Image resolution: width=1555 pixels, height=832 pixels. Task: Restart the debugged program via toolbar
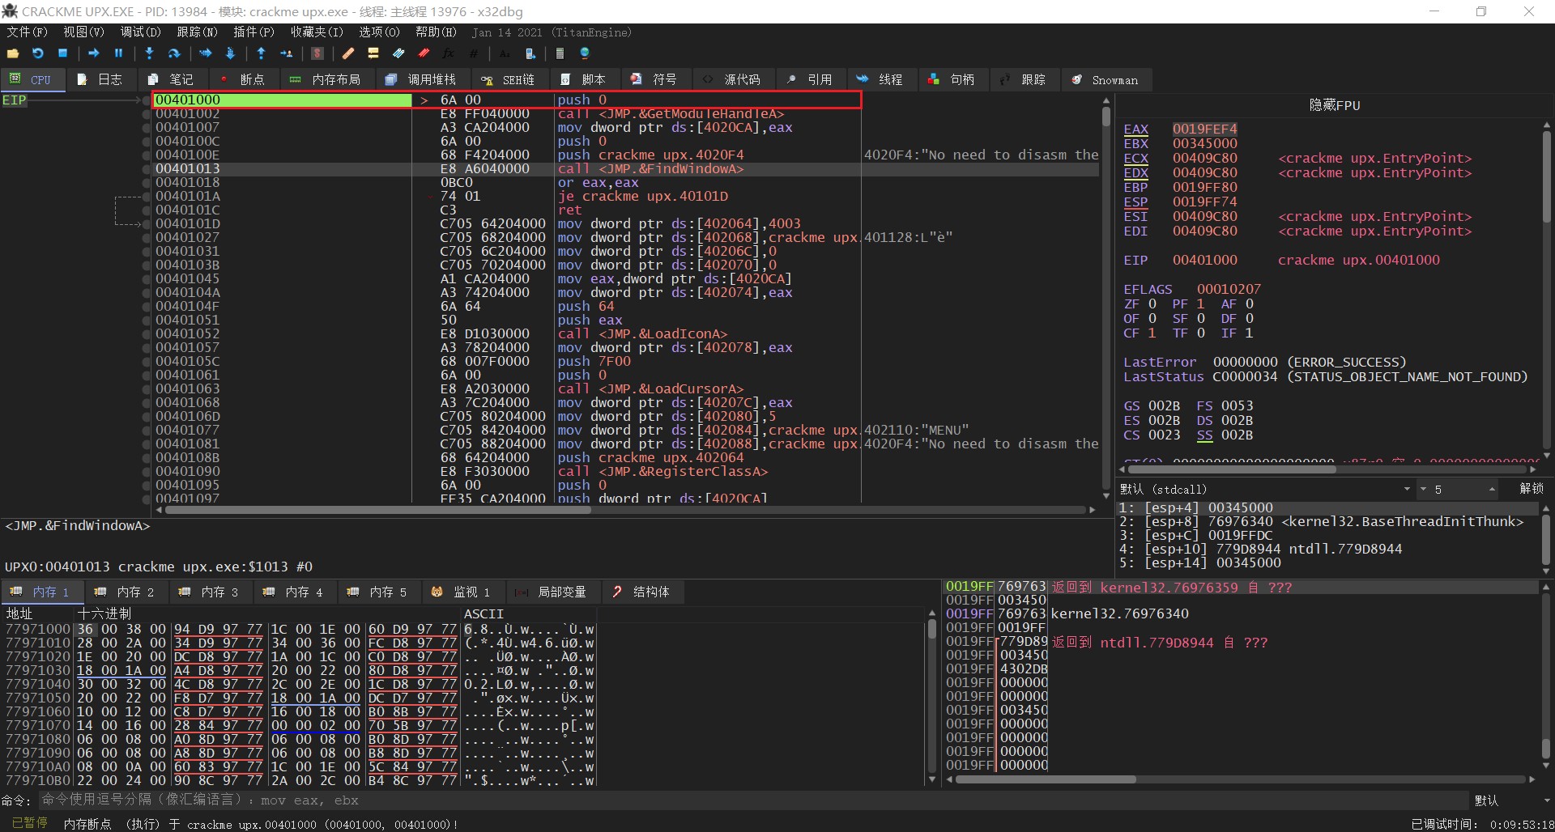pyautogui.click(x=38, y=53)
